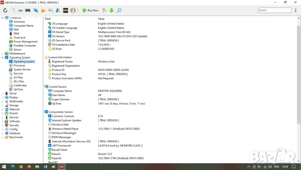The image size is (301, 170).
Task: Open the Sensor gauge toolbar icon
Action: [73, 10]
